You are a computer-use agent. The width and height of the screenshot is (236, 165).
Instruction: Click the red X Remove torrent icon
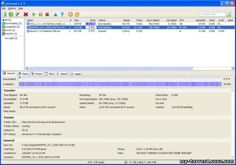pos(26,14)
